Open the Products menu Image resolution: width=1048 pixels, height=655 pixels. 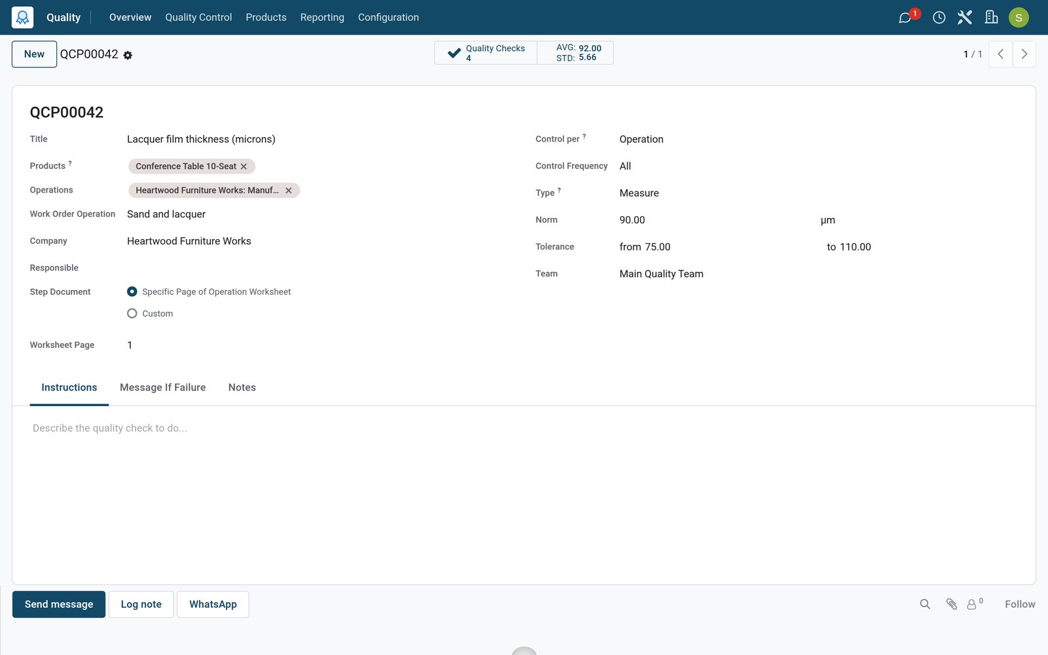(266, 18)
